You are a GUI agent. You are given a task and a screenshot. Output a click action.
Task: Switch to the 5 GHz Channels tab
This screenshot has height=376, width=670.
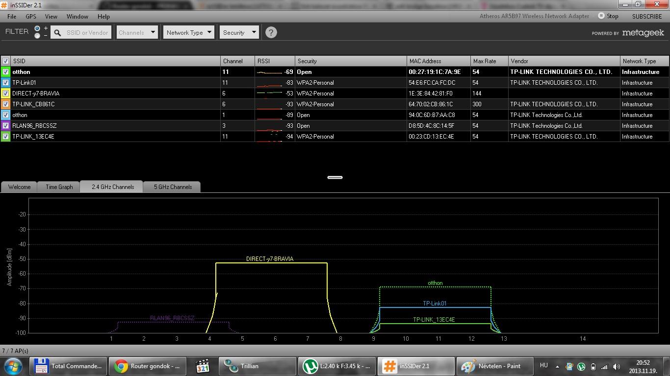pos(173,187)
